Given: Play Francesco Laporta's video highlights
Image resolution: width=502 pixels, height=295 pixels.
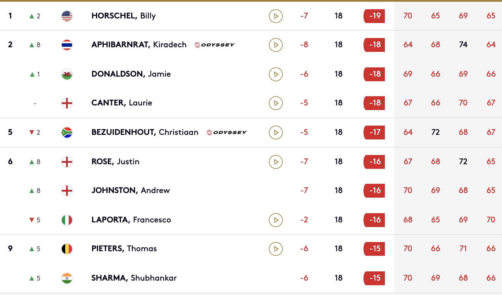Looking at the screenshot, I should [x=276, y=220].
